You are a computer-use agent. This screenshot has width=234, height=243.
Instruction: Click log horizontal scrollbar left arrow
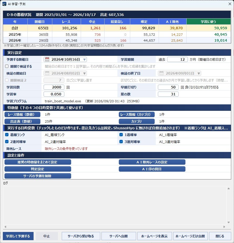[x=5, y=227]
